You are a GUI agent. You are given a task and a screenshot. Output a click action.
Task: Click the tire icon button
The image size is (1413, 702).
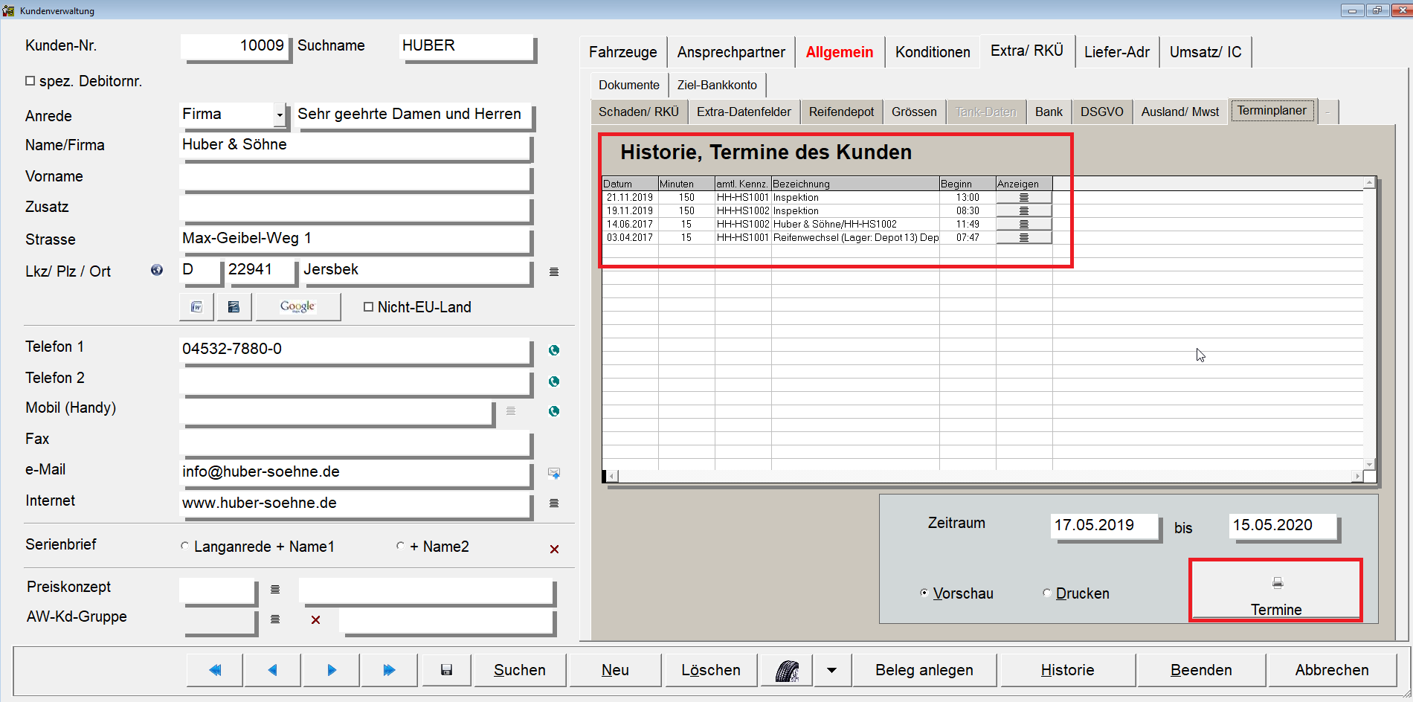tap(787, 670)
